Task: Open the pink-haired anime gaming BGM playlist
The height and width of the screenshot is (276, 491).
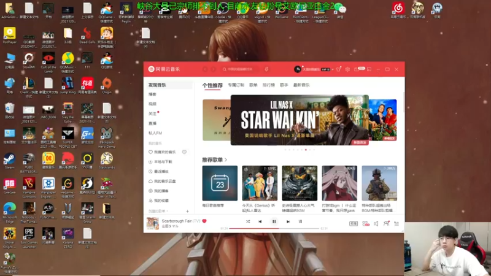Action: click(x=339, y=183)
